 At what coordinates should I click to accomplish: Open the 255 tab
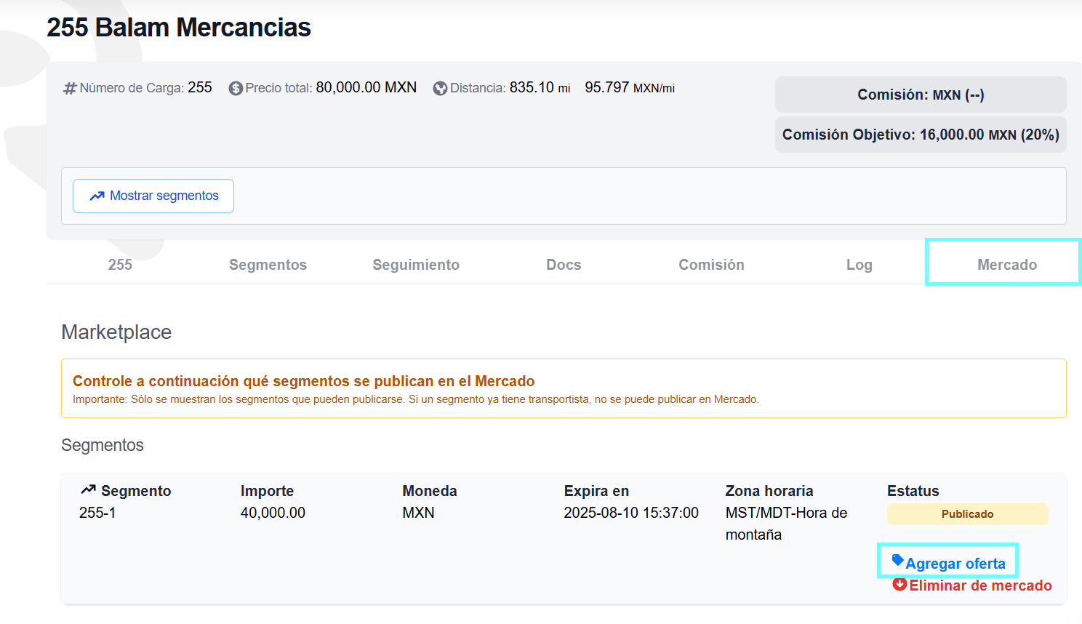point(120,265)
